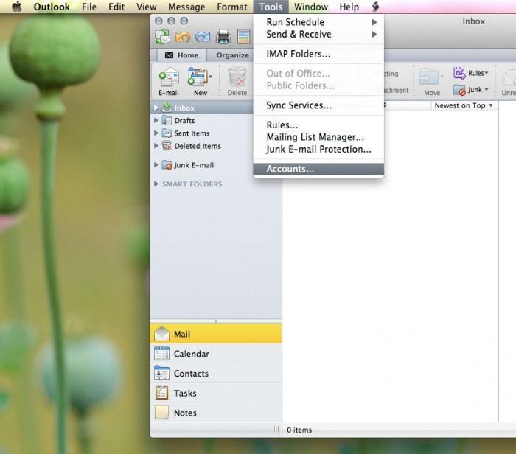Expand the SMART FOLDERS section
The height and width of the screenshot is (454, 516).
[x=156, y=184]
